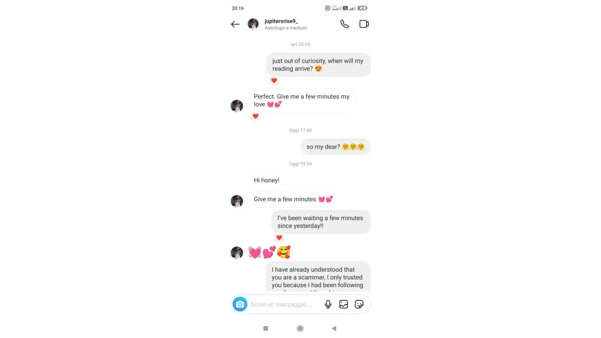The height and width of the screenshot is (338, 601).
Task: Select the 'so my dear?' message bubble
Action: point(336,147)
